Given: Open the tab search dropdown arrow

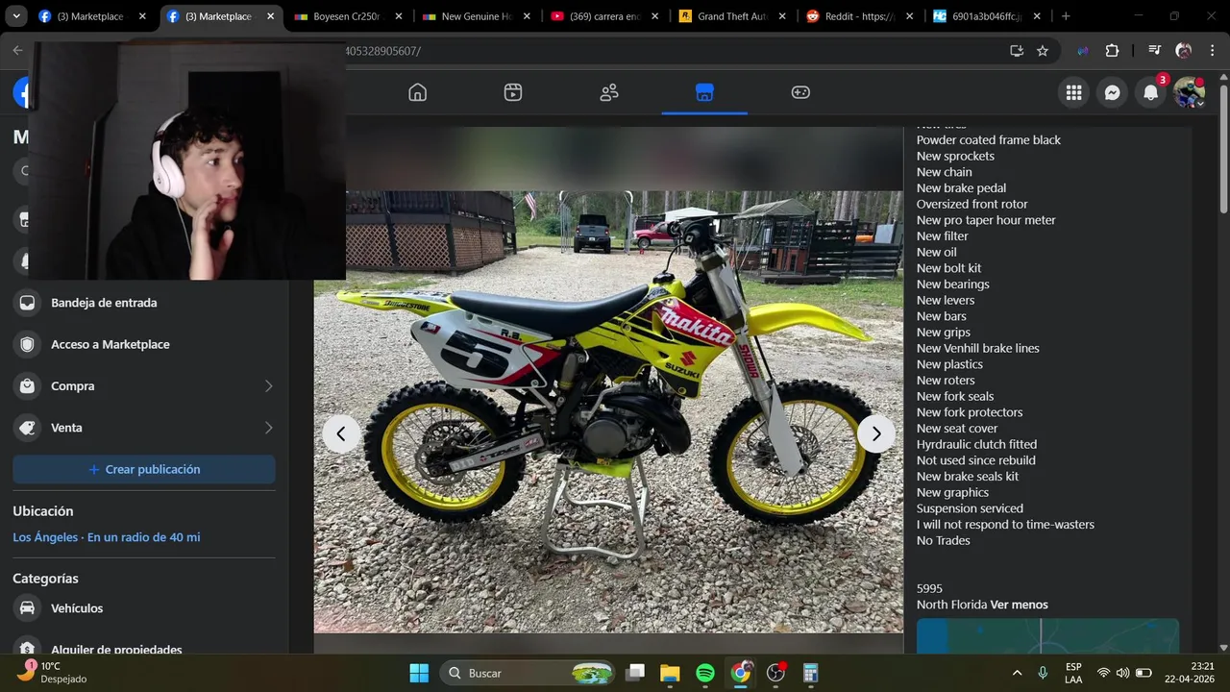Looking at the screenshot, I should [16, 16].
